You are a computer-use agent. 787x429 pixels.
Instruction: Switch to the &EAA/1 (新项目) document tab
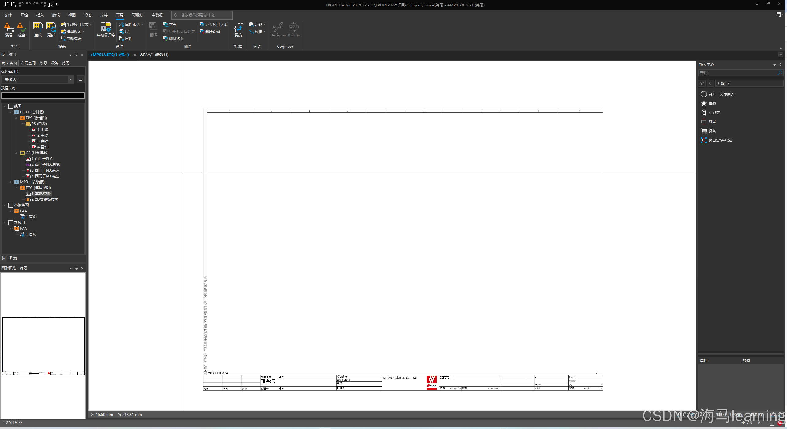point(154,55)
